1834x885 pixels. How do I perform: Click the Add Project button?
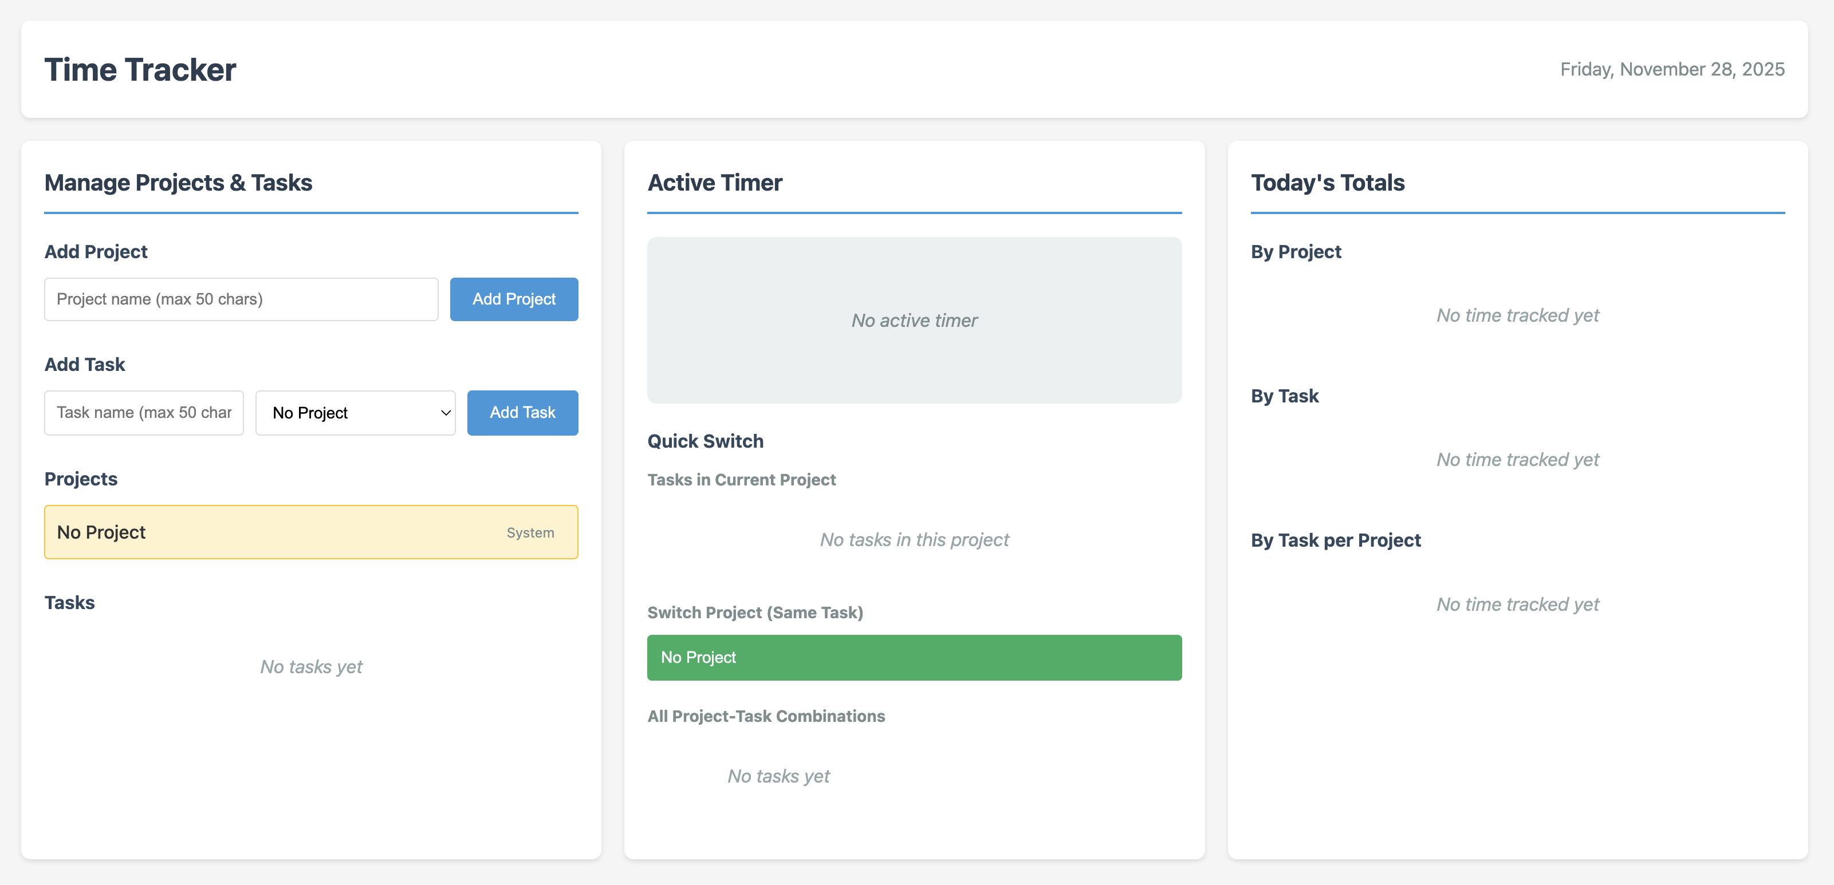513,299
